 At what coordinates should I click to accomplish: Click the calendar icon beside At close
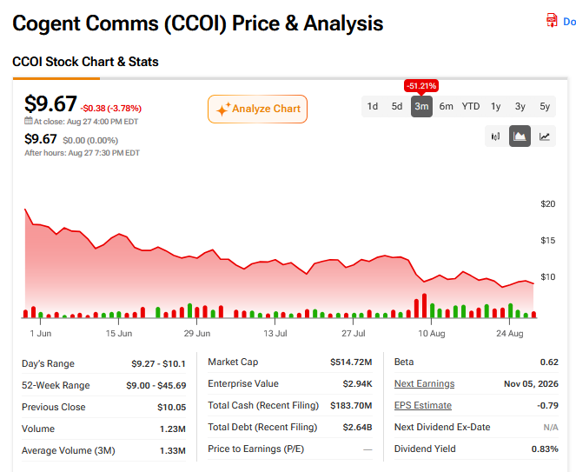pos(29,121)
